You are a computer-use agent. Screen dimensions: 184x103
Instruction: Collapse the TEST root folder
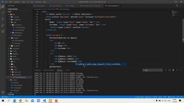[x=9, y=12]
